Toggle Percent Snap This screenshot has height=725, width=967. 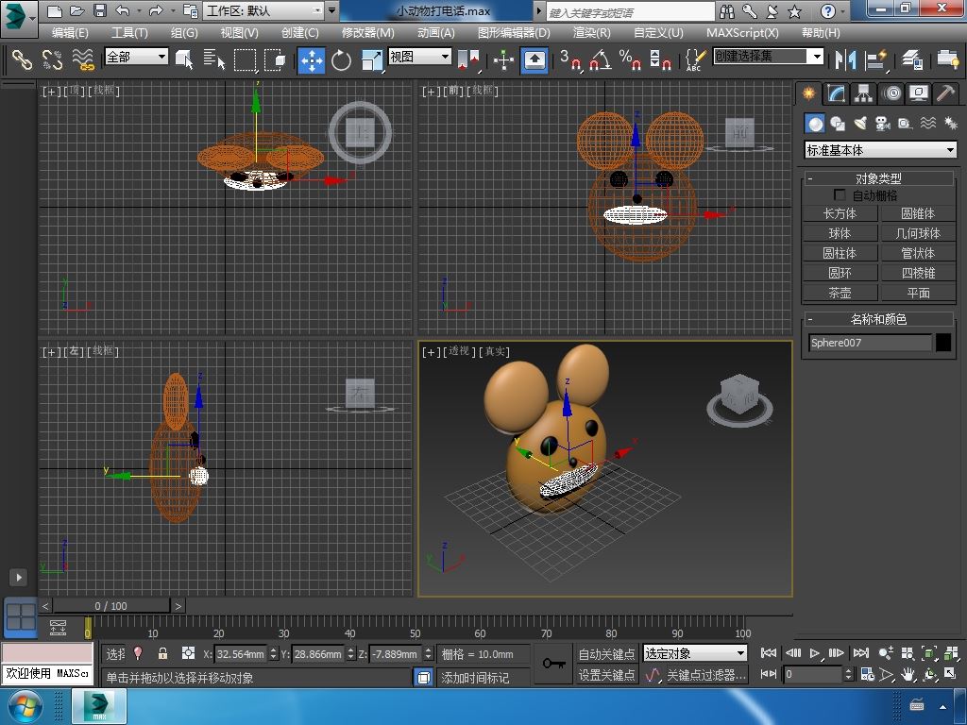tap(630, 59)
